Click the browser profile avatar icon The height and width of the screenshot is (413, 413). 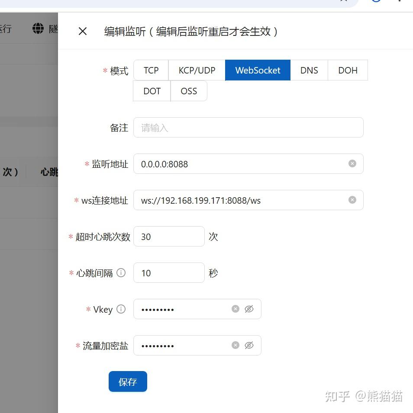click(x=375, y=2)
